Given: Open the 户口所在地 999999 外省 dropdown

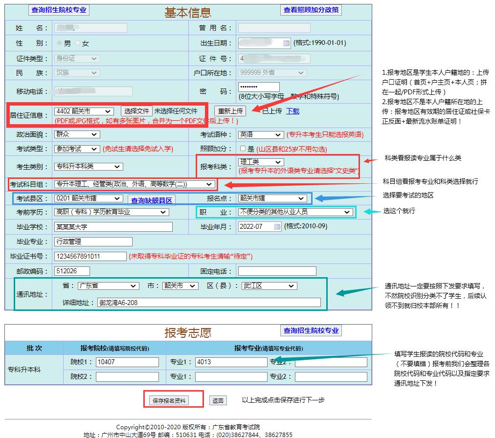Looking at the screenshot, I should coord(272,72).
